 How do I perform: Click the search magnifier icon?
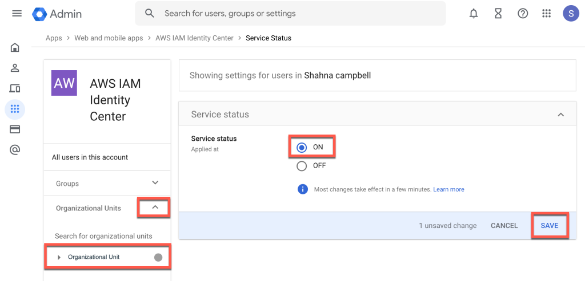click(x=150, y=14)
